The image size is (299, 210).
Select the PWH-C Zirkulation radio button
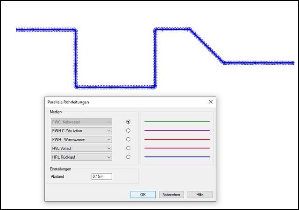[128, 130]
